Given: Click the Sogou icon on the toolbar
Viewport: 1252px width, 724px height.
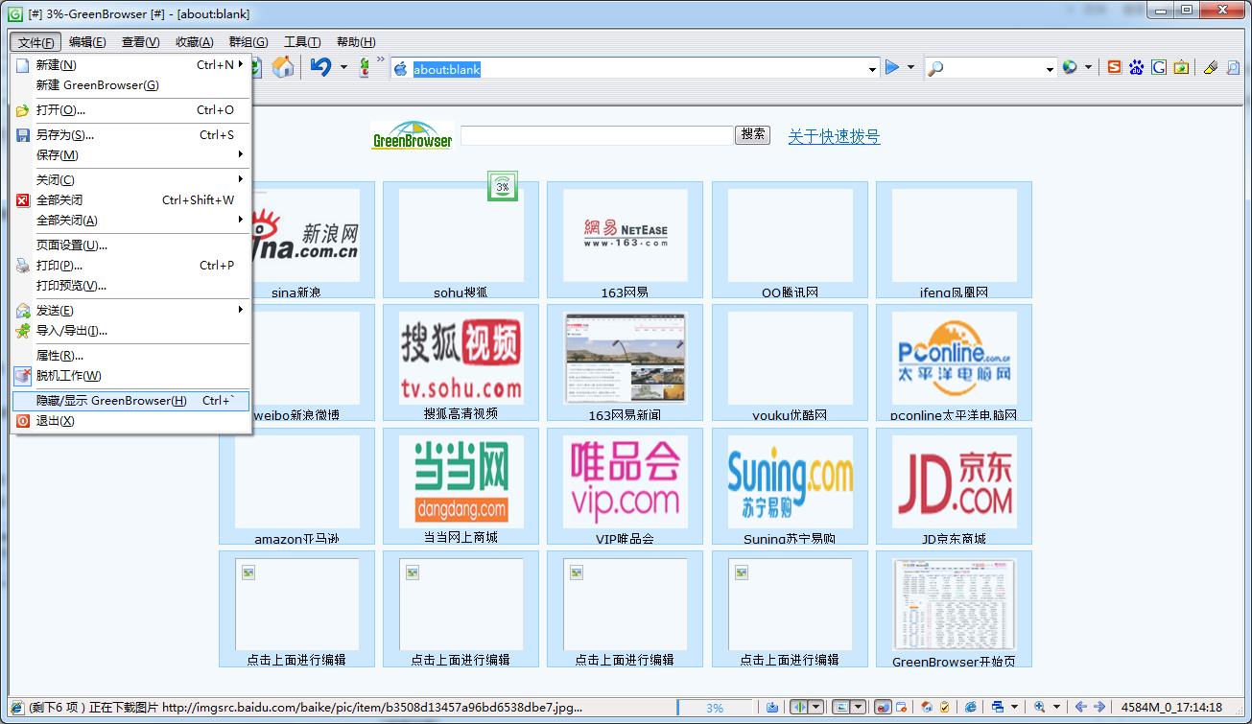Looking at the screenshot, I should pos(1114,67).
